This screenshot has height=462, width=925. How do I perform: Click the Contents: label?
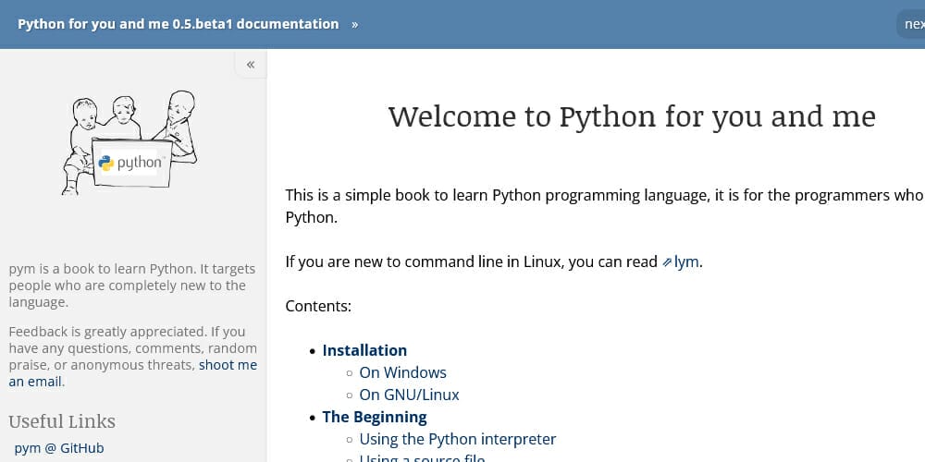(x=318, y=307)
